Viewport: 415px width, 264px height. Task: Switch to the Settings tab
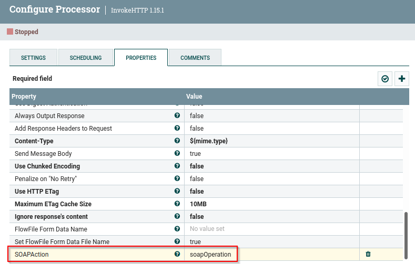33,58
